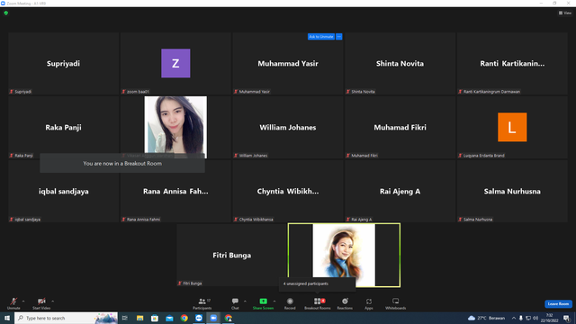
Task: Open Microsoft Store from the taskbar
Action: (155, 318)
